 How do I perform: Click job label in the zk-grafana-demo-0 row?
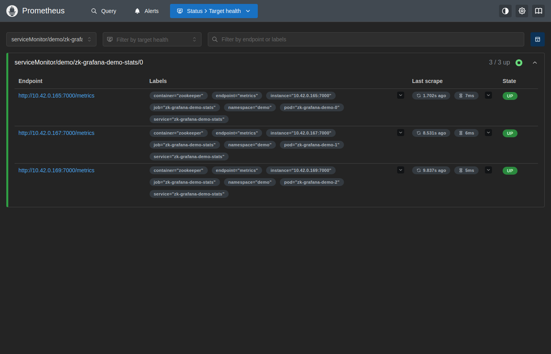point(185,107)
